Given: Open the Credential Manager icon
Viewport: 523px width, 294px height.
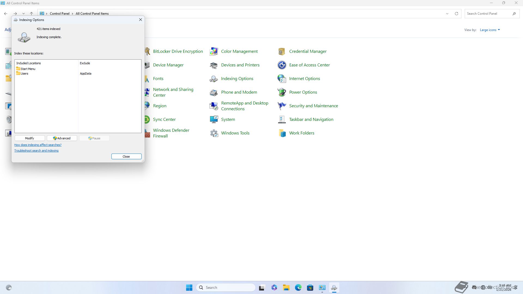Looking at the screenshot, I should click(282, 51).
